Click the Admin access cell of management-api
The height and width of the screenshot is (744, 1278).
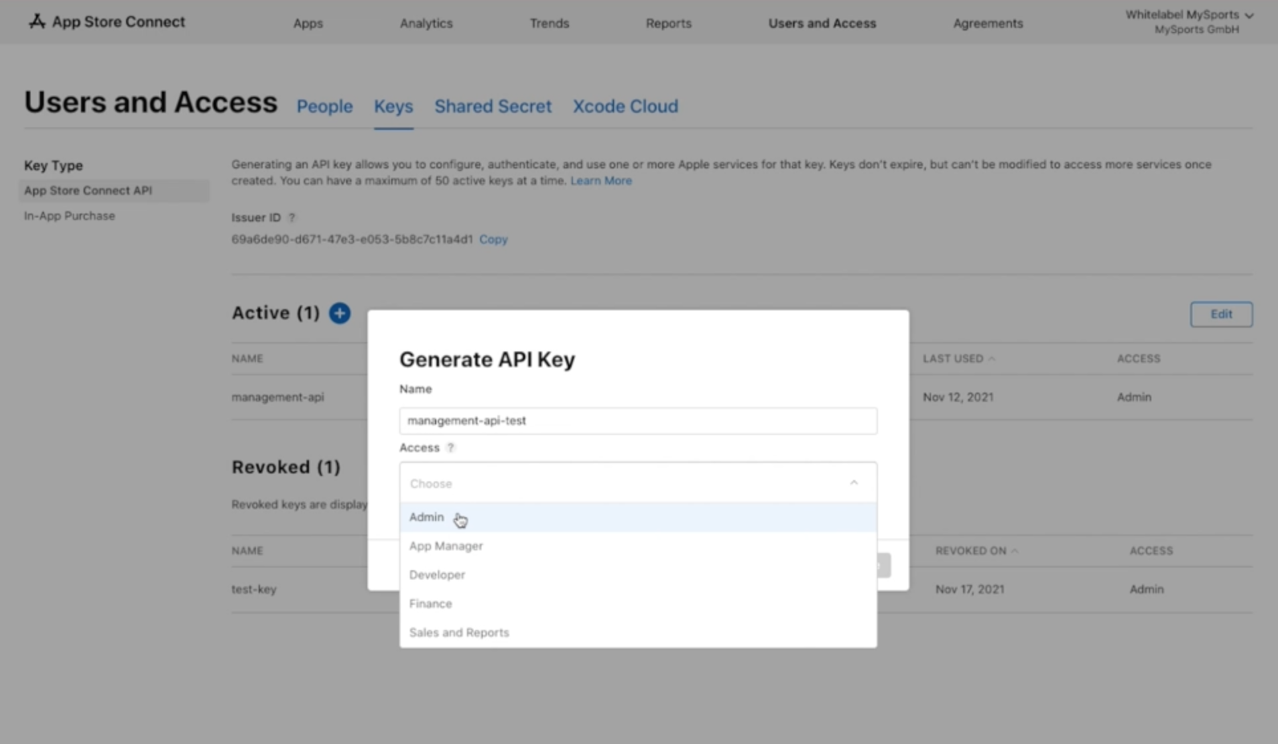(1134, 397)
